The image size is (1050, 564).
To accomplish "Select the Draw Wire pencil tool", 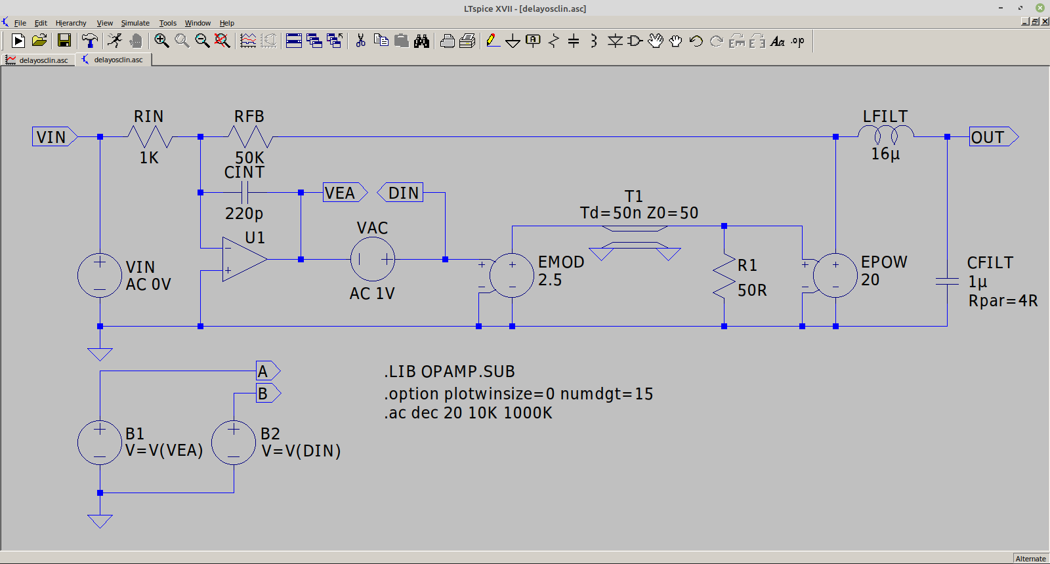I will (493, 41).
